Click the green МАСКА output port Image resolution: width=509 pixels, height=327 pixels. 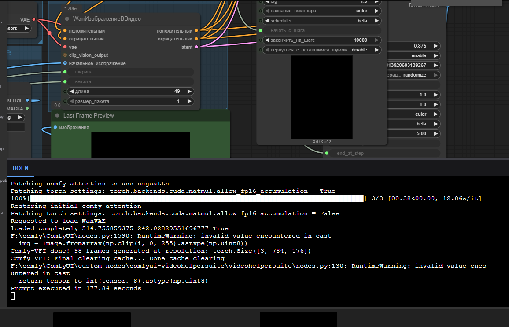click(x=27, y=108)
